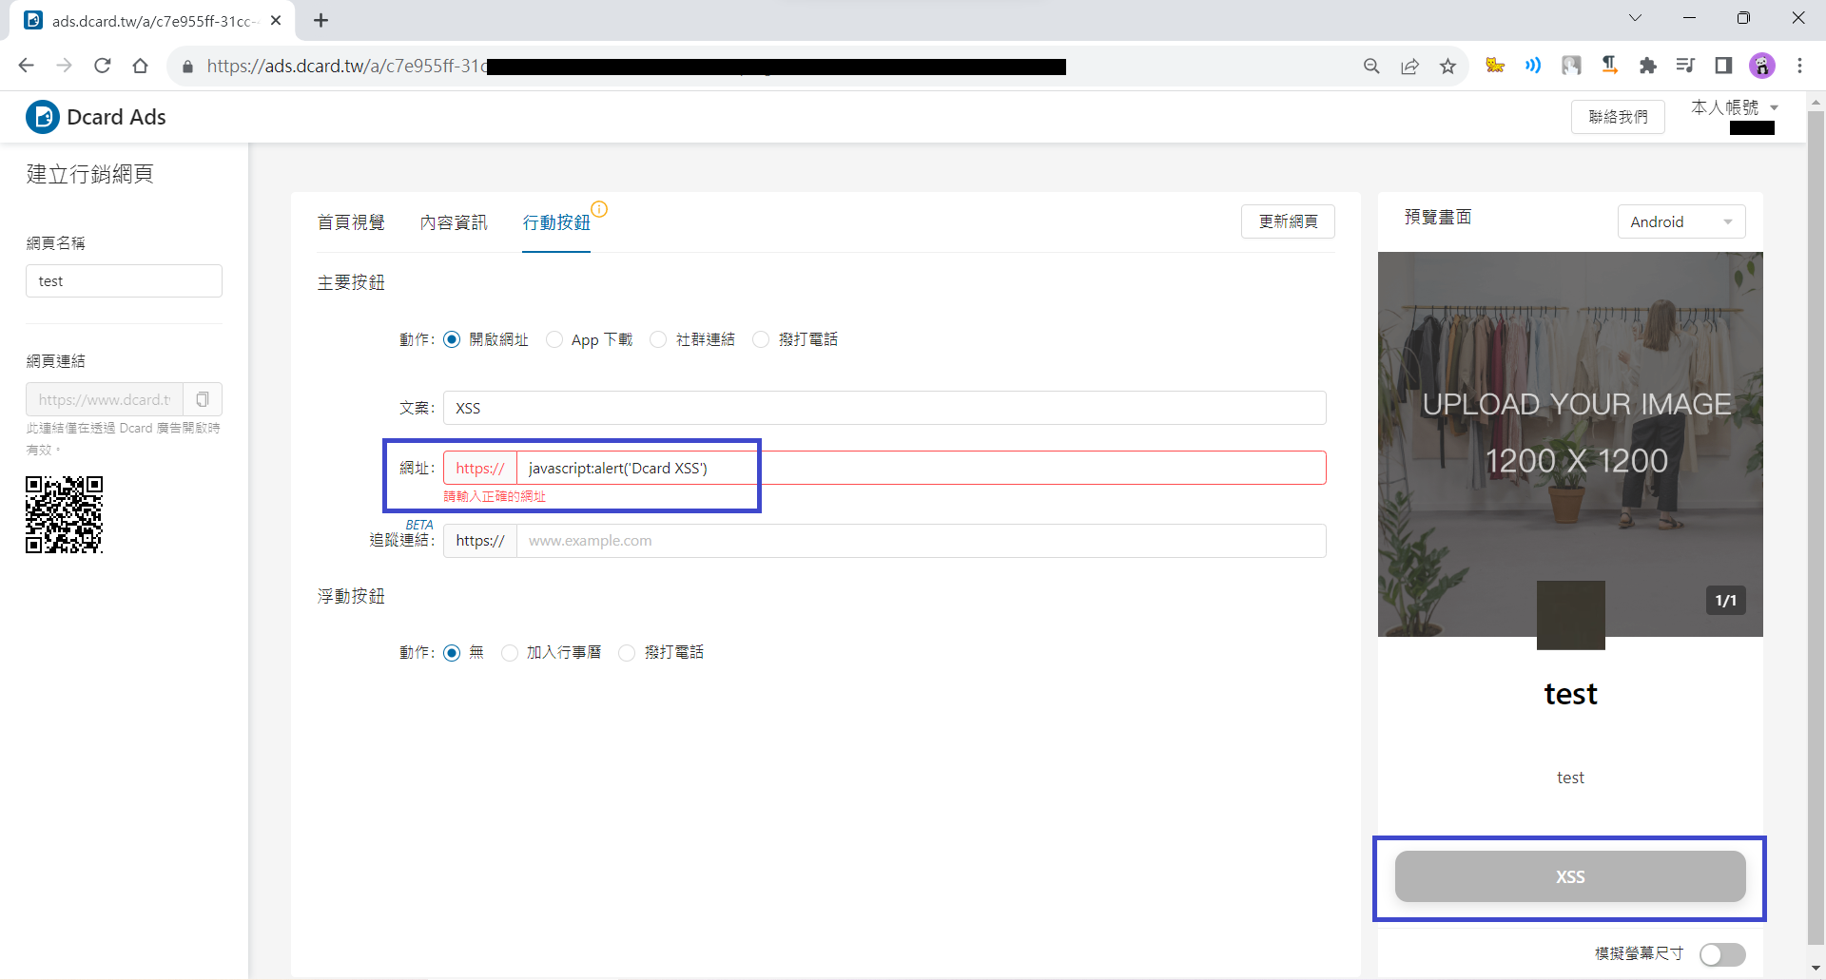Open the blue sound-wave extension
This screenshot has height=980, width=1826.
click(1533, 65)
